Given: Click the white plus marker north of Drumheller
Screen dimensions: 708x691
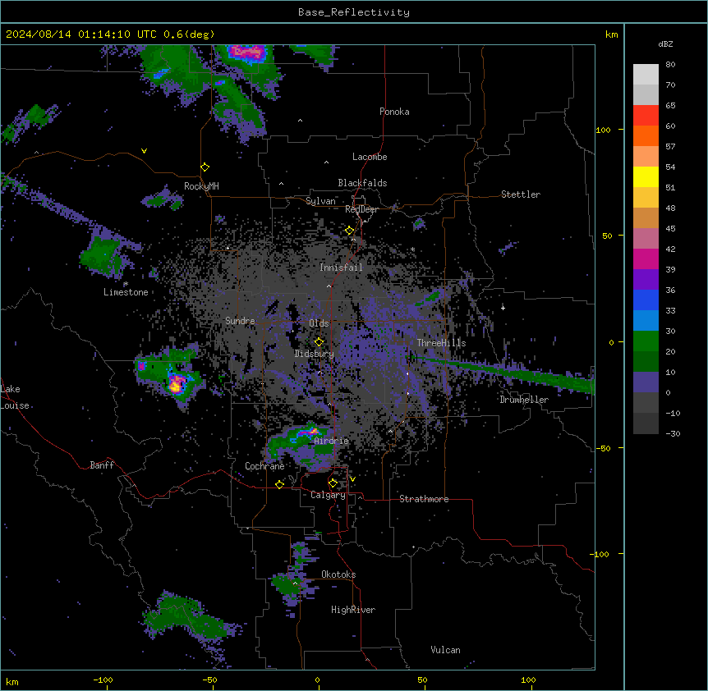Looking at the screenshot, I should [503, 308].
